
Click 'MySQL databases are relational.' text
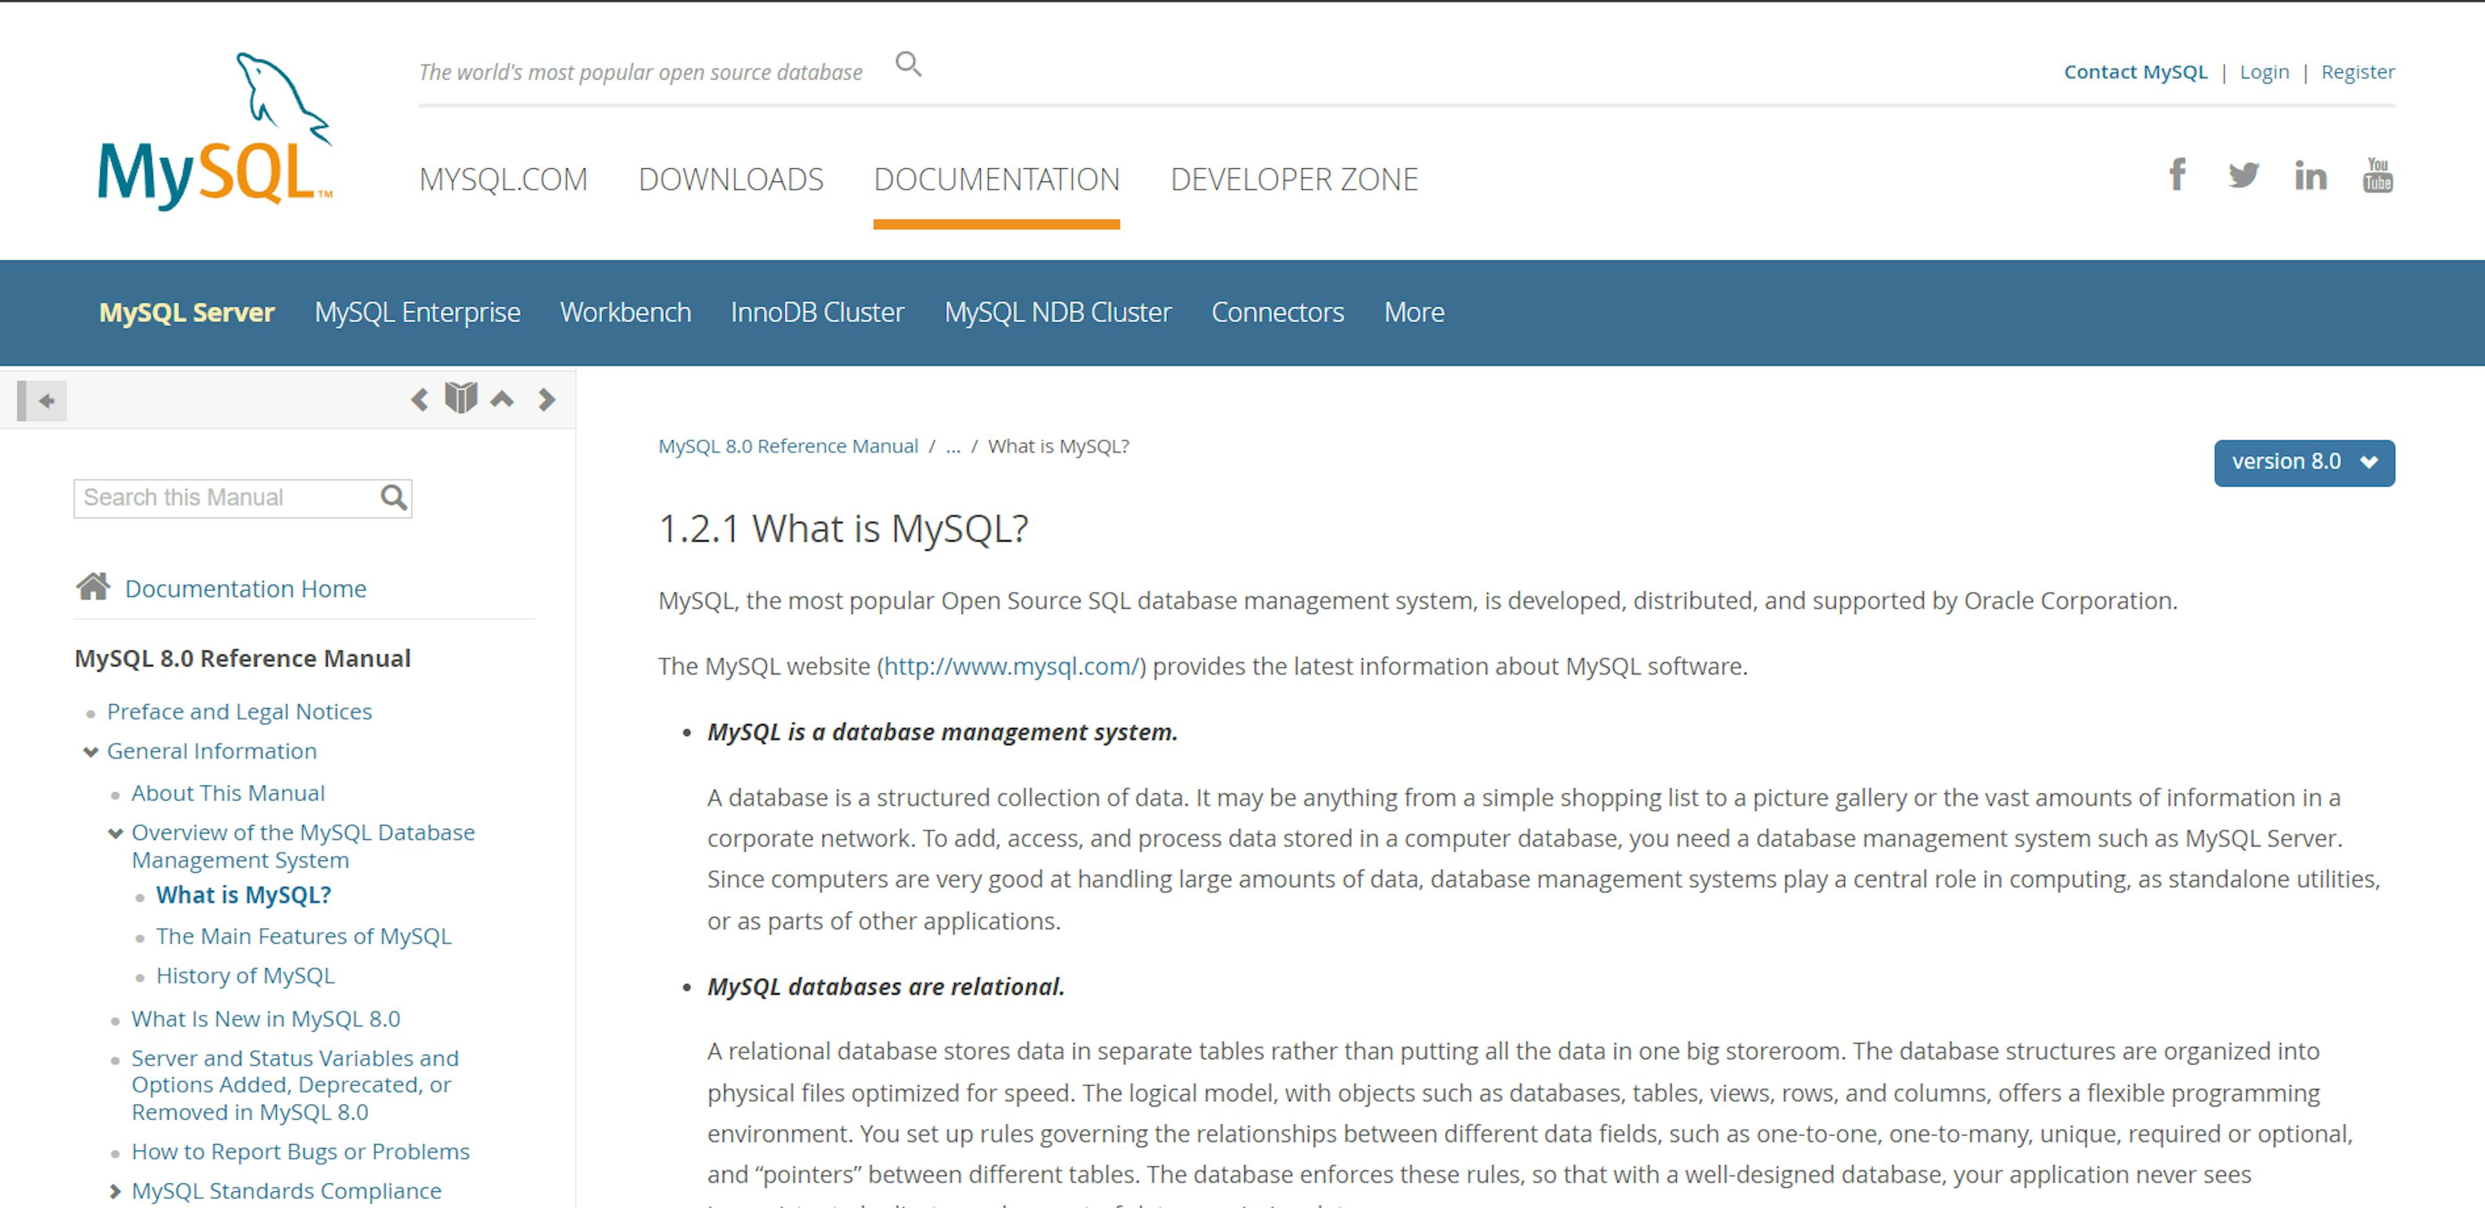(x=885, y=987)
